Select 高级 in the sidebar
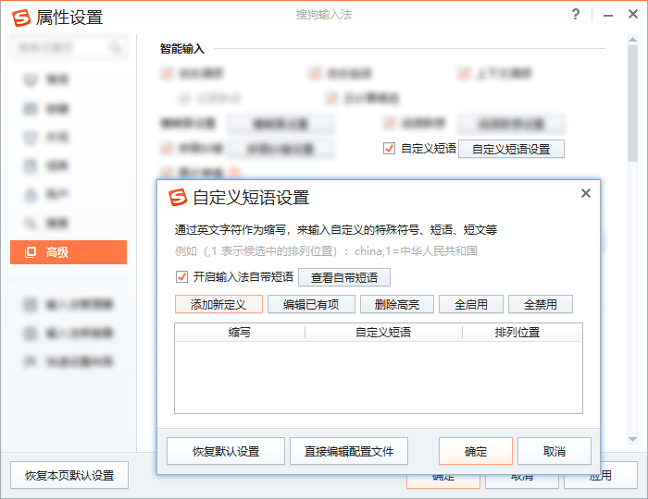Screen dimensions: 648x499 coord(69,252)
